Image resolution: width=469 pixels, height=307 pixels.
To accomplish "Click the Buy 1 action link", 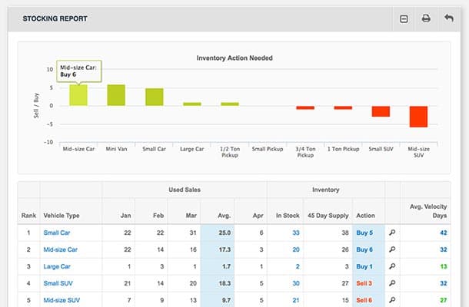I will point(364,266).
